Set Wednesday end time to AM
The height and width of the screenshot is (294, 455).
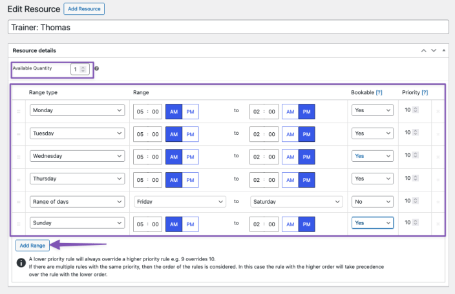pos(290,157)
